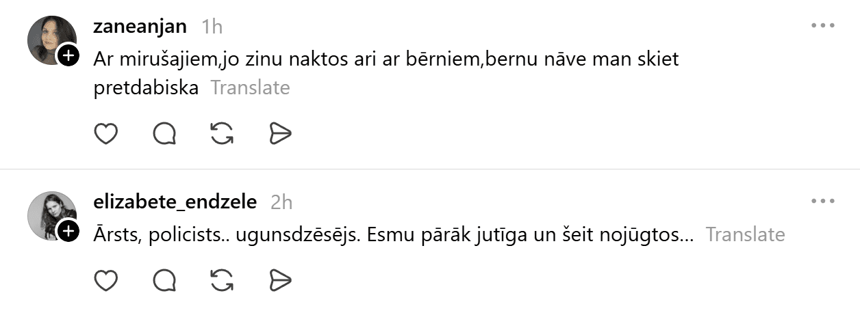Repost elizabete_endzele's post

pyautogui.click(x=223, y=280)
